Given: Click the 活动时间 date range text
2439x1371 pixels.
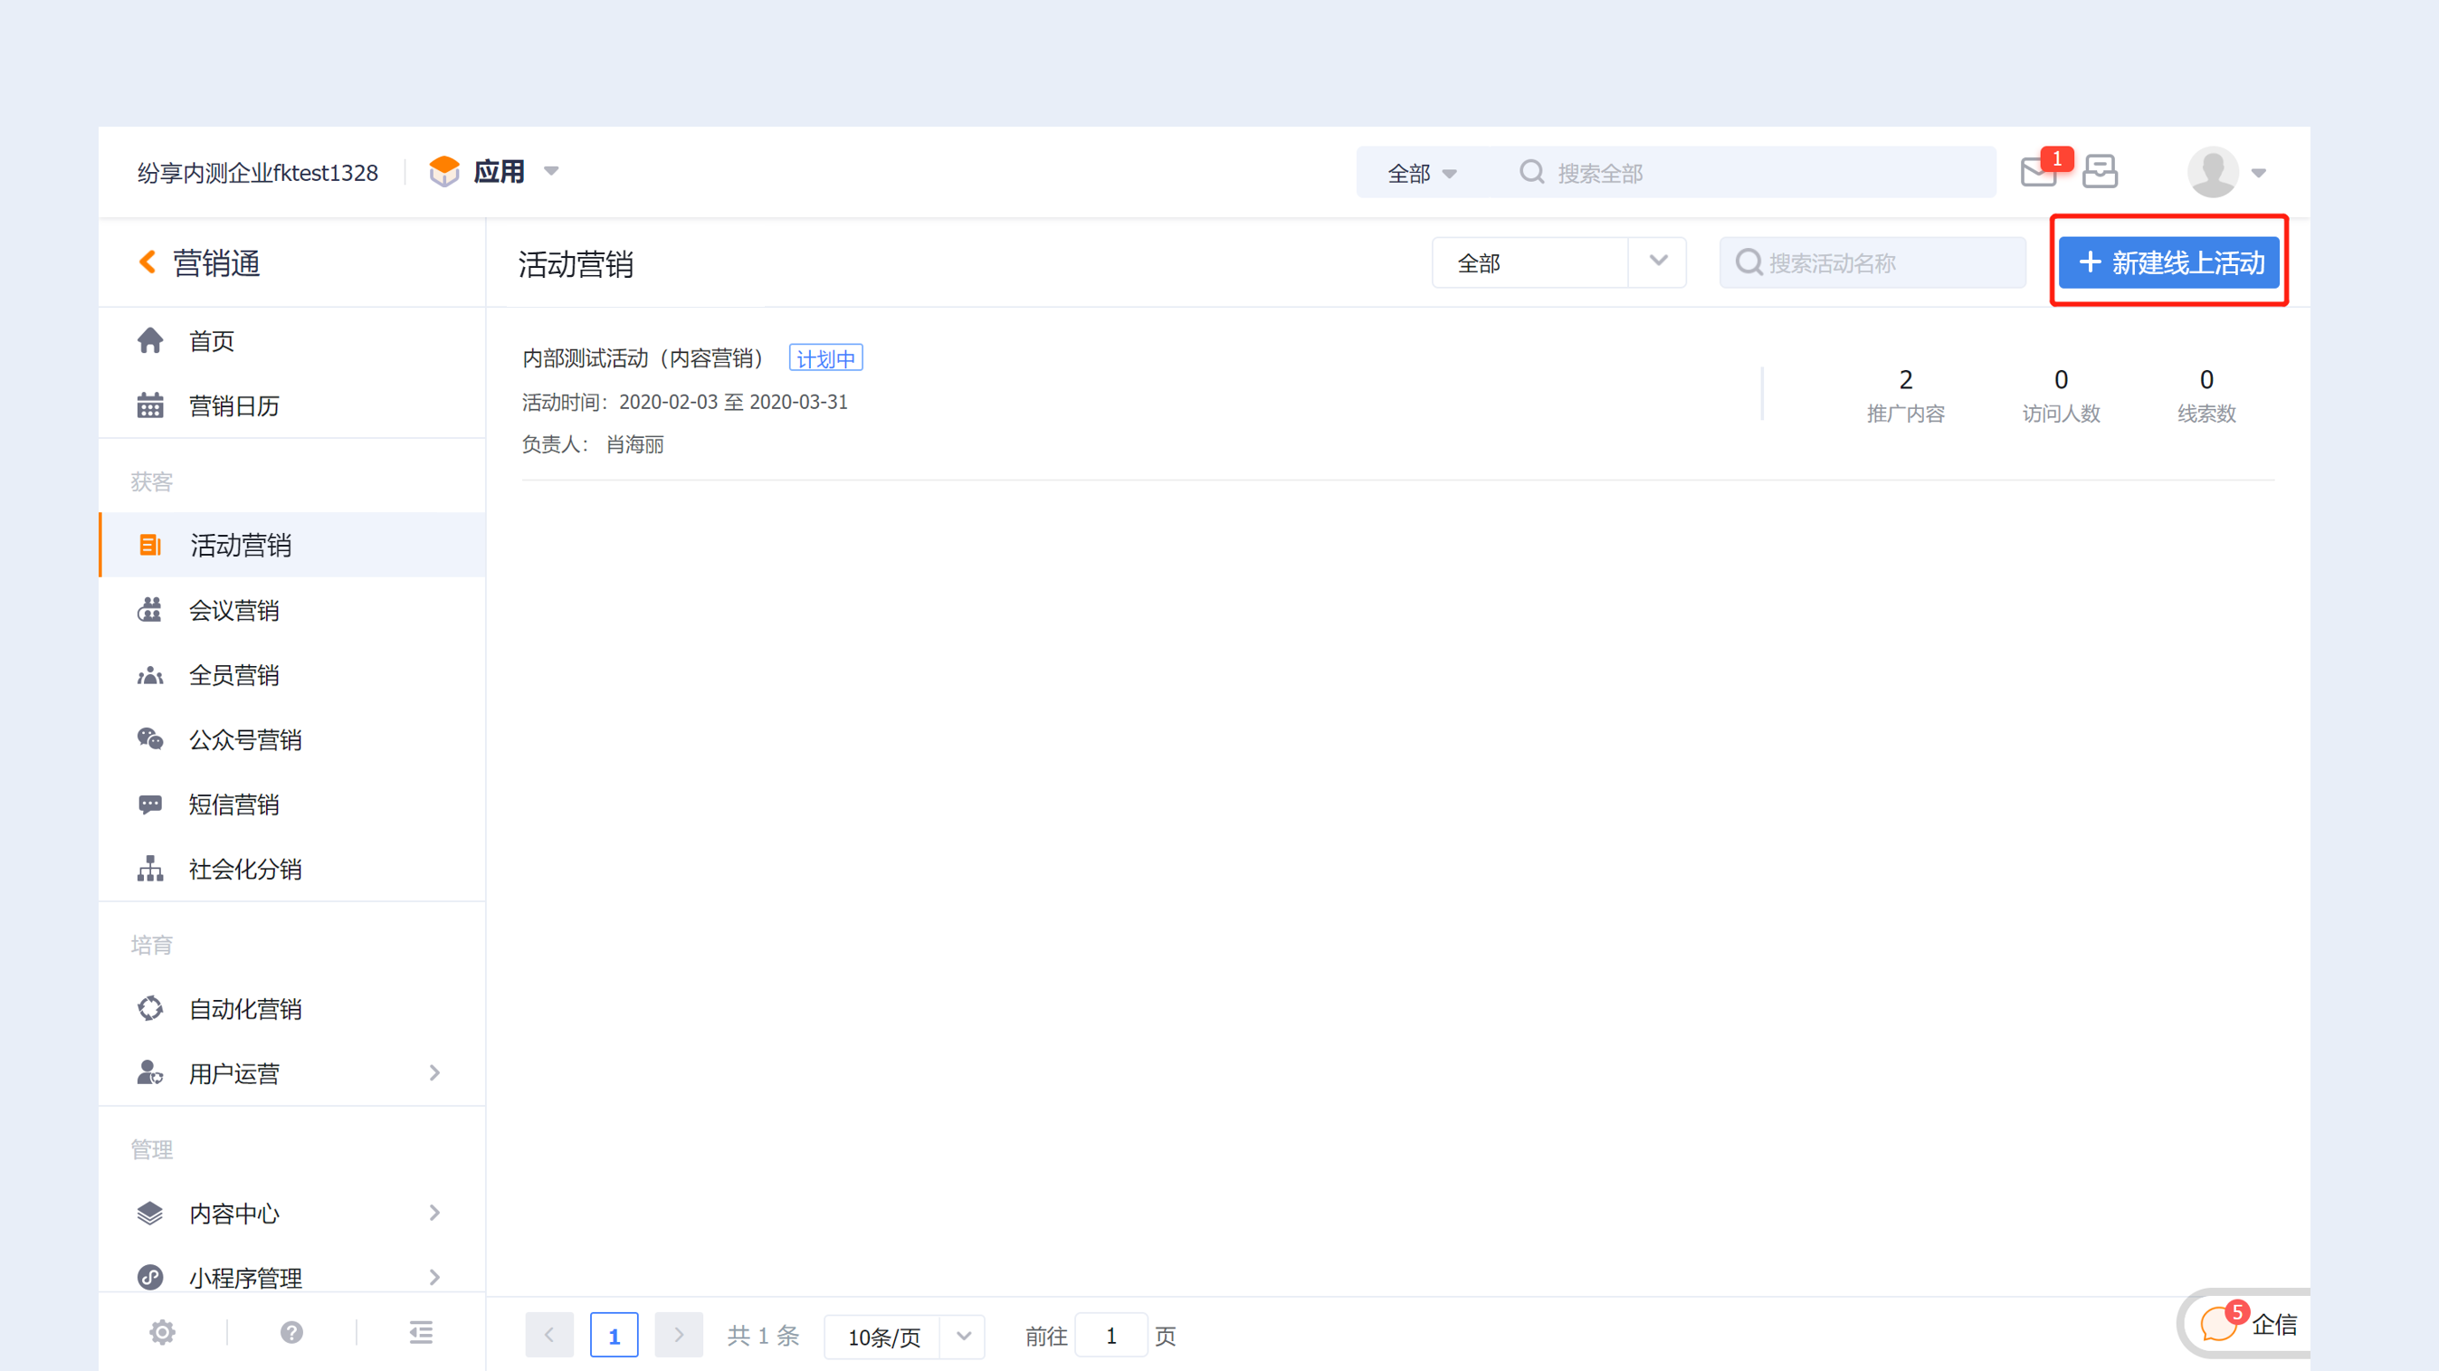Looking at the screenshot, I should pos(684,402).
